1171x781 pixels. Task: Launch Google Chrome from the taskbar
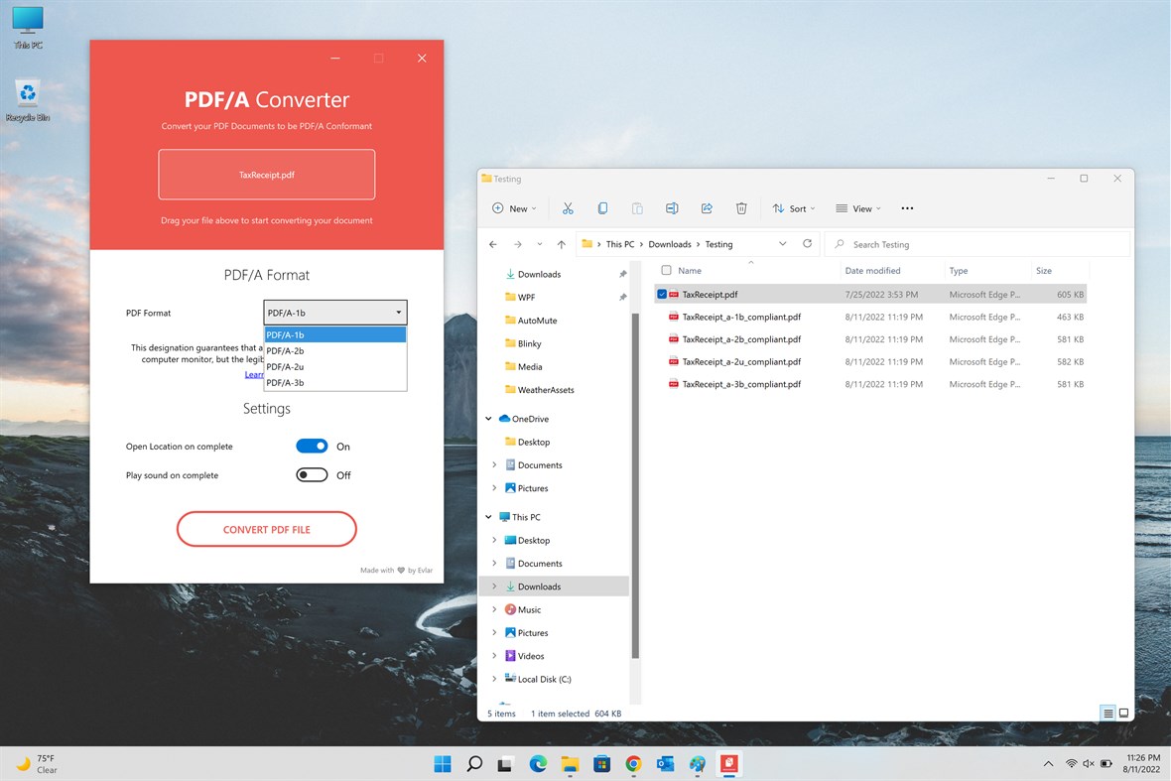[633, 764]
